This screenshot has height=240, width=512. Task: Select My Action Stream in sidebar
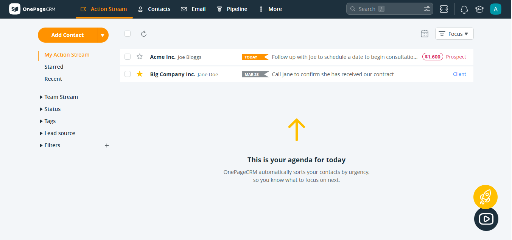pos(67,55)
